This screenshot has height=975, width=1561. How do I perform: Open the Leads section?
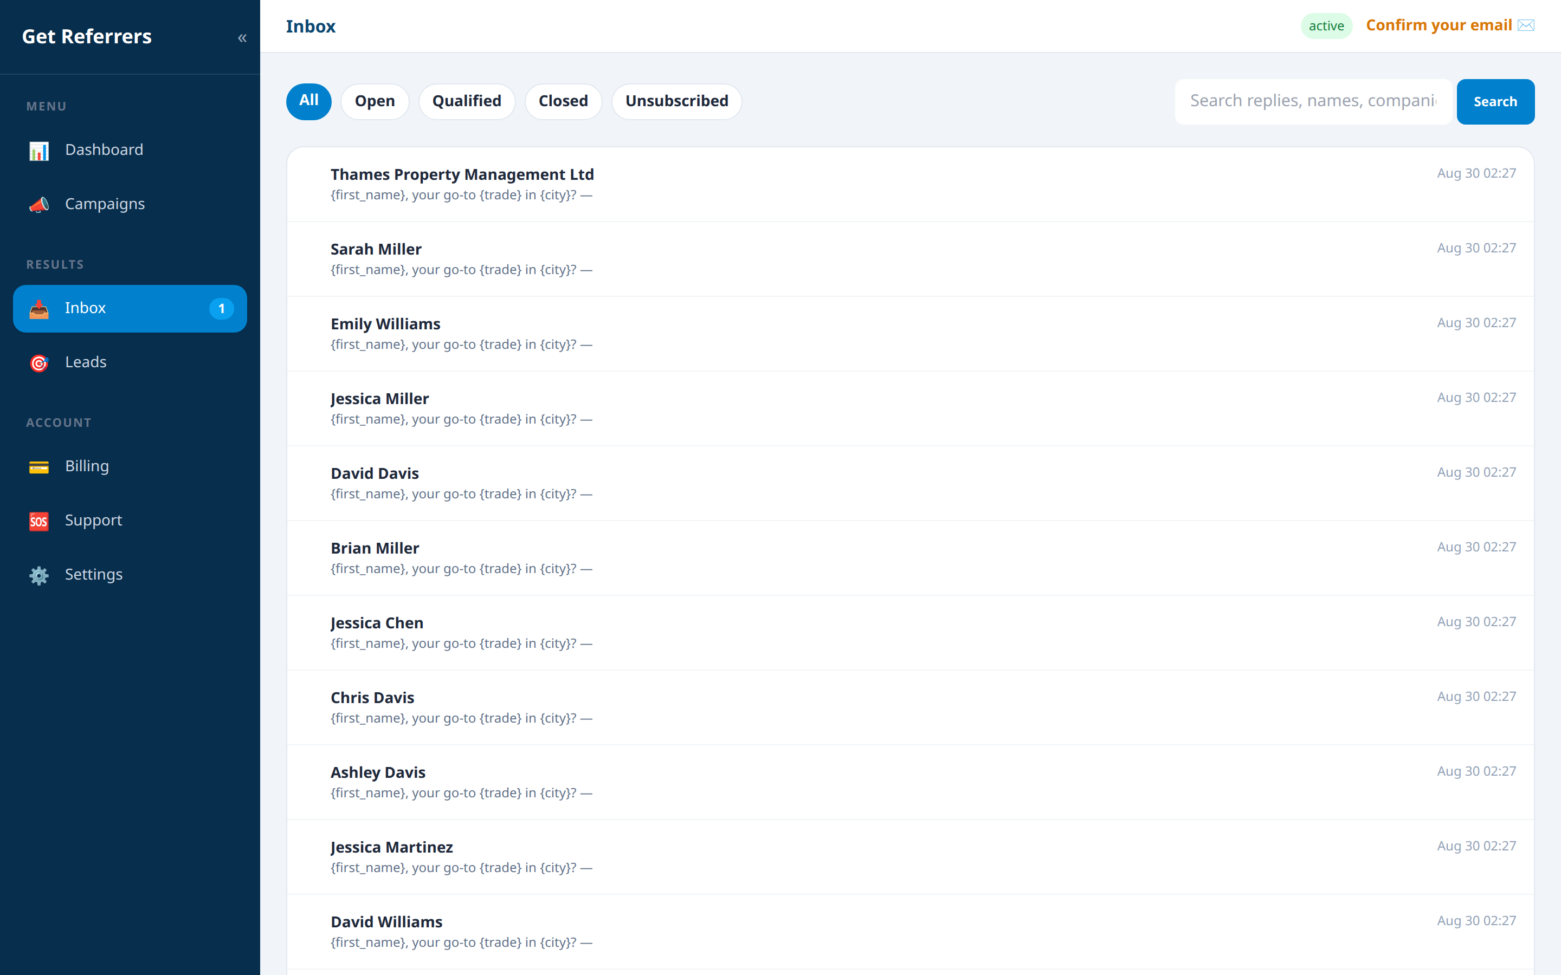coord(130,362)
